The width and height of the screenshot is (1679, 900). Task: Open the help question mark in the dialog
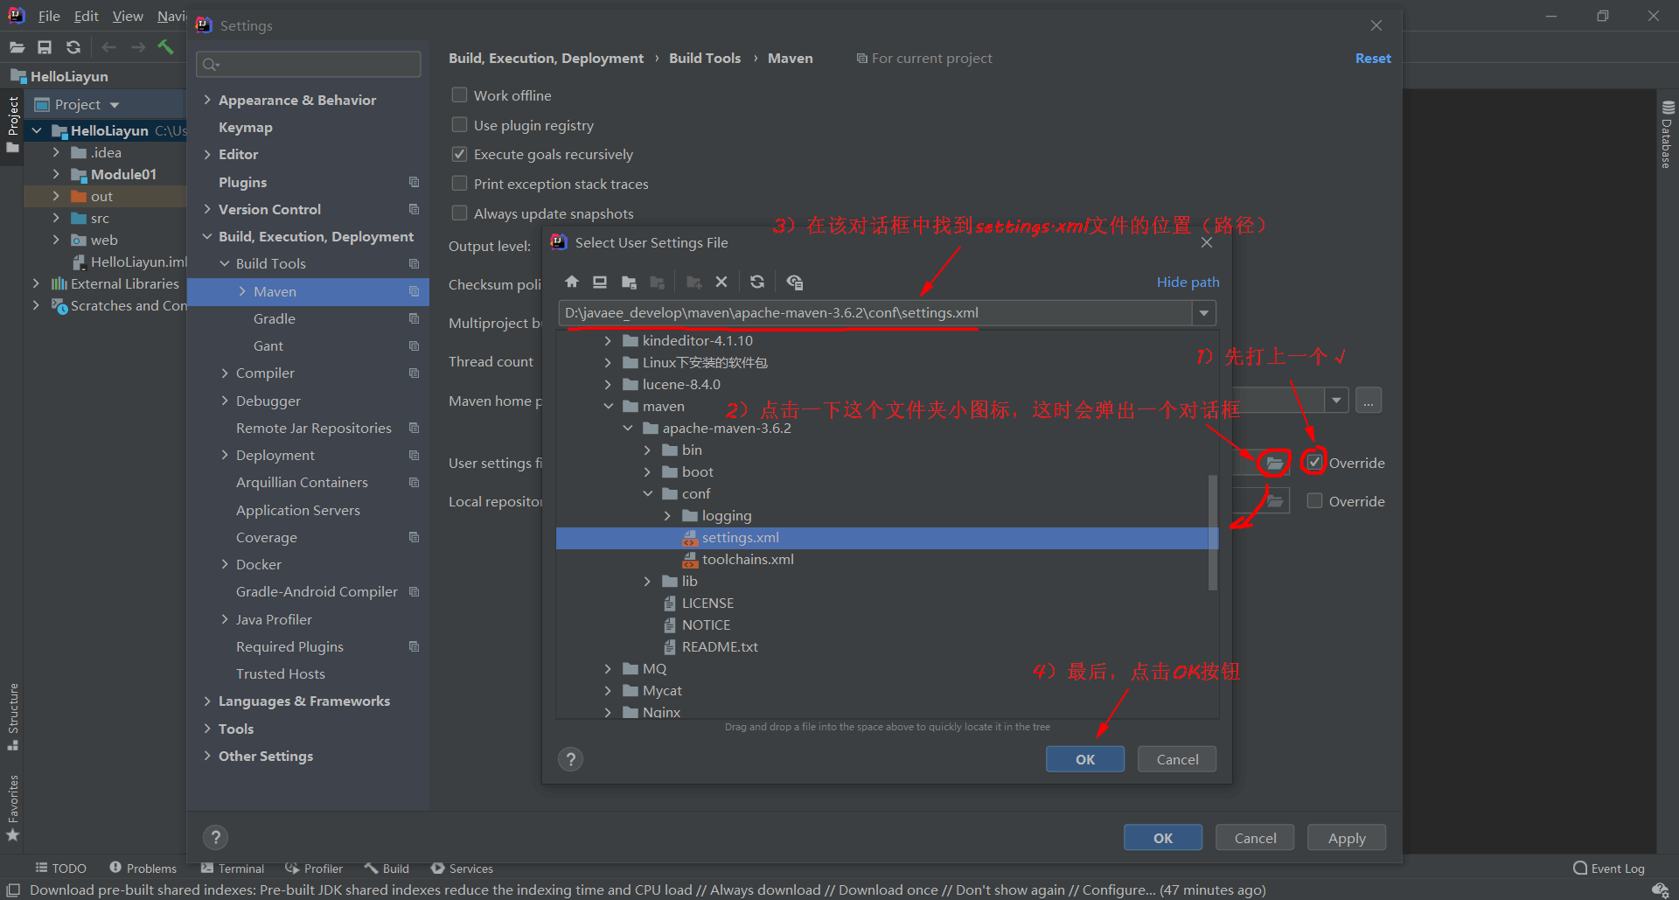point(570,758)
